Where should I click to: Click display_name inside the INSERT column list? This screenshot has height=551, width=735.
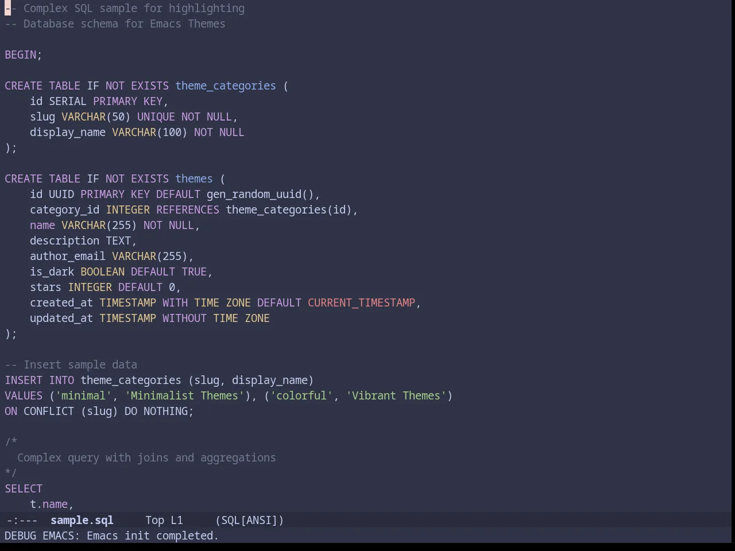[x=270, y=380]
